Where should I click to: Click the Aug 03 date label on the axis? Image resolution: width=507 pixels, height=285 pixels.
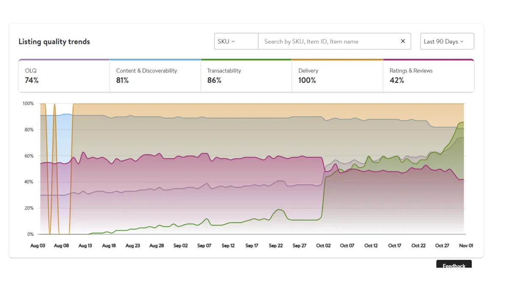pos(38,246)
